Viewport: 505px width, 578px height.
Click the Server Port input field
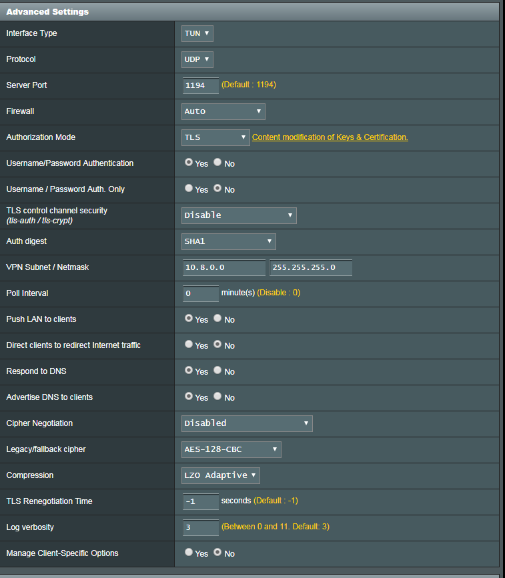(201, 85)
